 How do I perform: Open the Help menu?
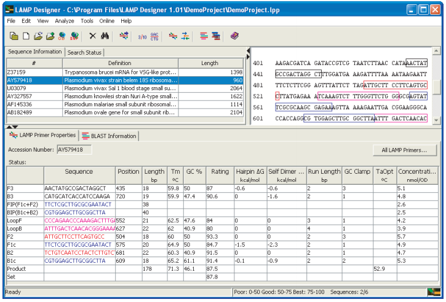(x=126, y=21)
